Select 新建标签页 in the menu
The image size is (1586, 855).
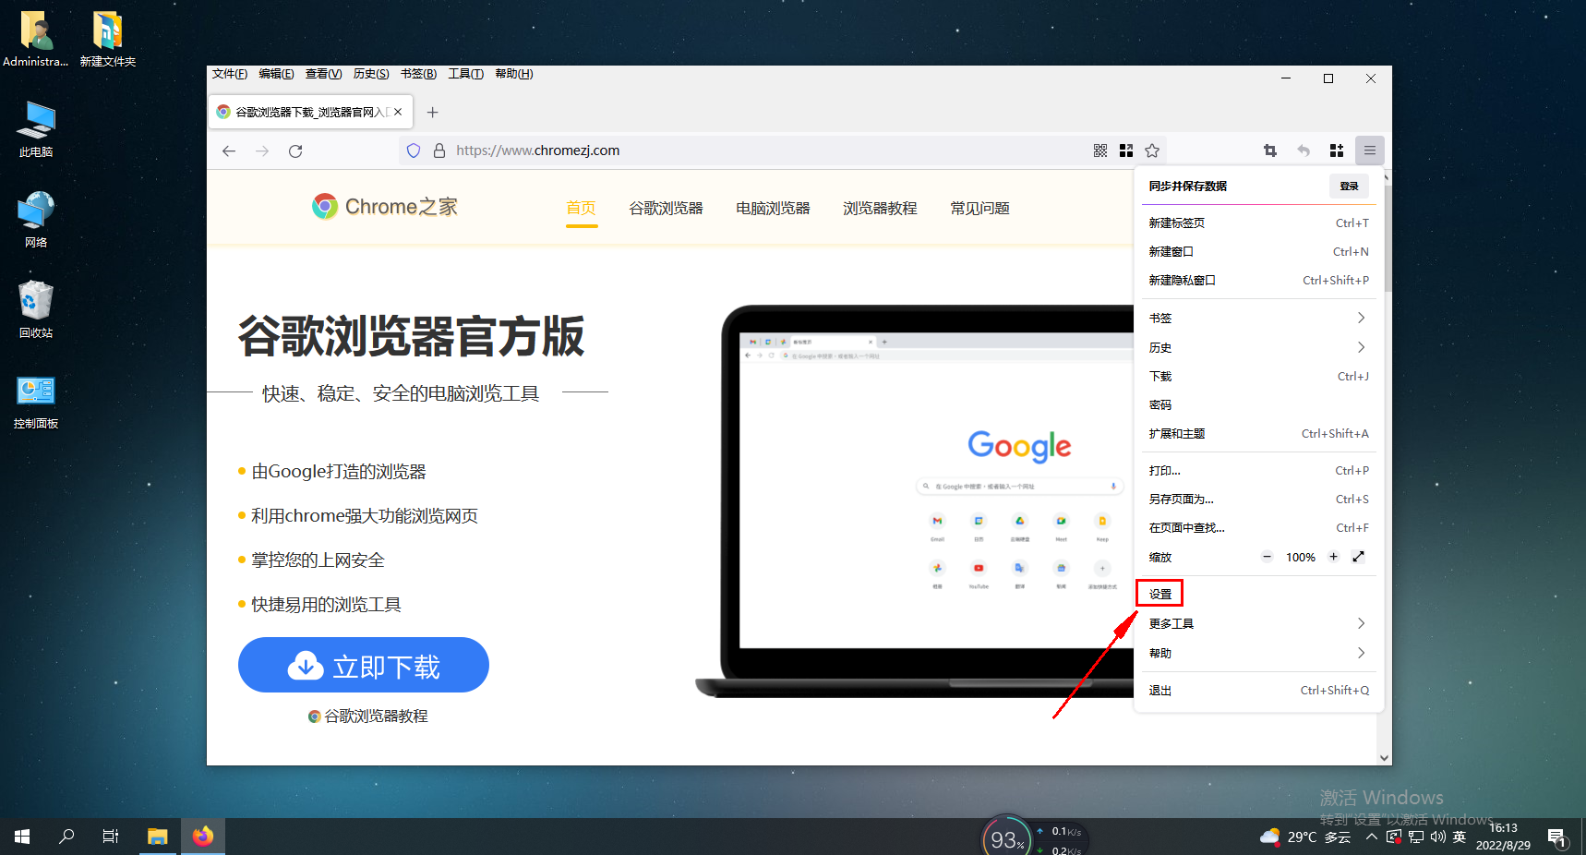tap(1259, 223)
